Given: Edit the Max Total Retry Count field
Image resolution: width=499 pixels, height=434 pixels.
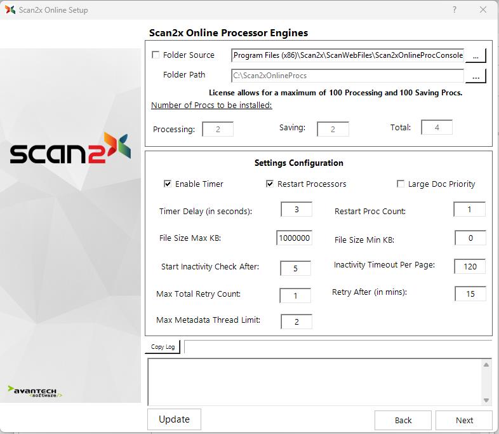Looking at the screenshot, I should [x=295, y=295].
